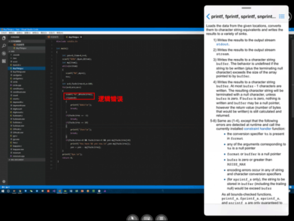Image resolution: width=294 pixels, height=221 pixels.
Task: Select the Welcome tab in the editor
Action: pyautogui.click(x=54, y=37)
